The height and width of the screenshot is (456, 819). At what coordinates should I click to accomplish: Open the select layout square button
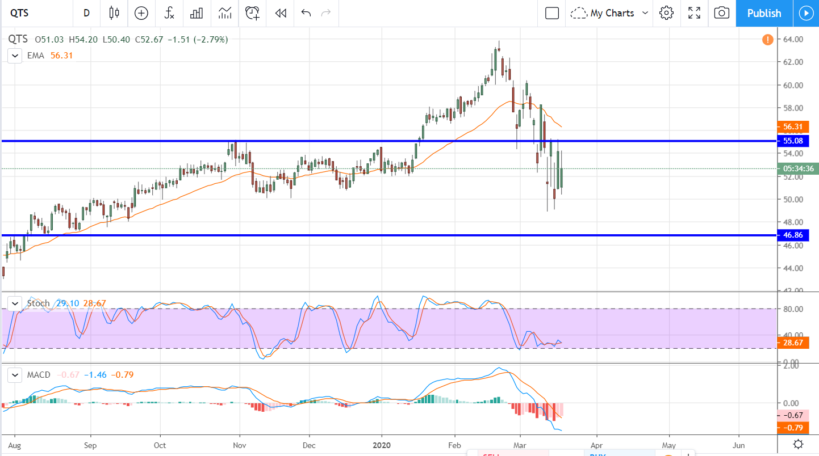coord(551,13)
